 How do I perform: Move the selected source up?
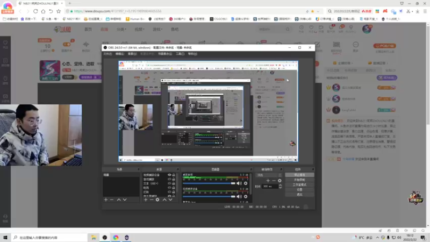pyautogui.click(x=164, y=200)
